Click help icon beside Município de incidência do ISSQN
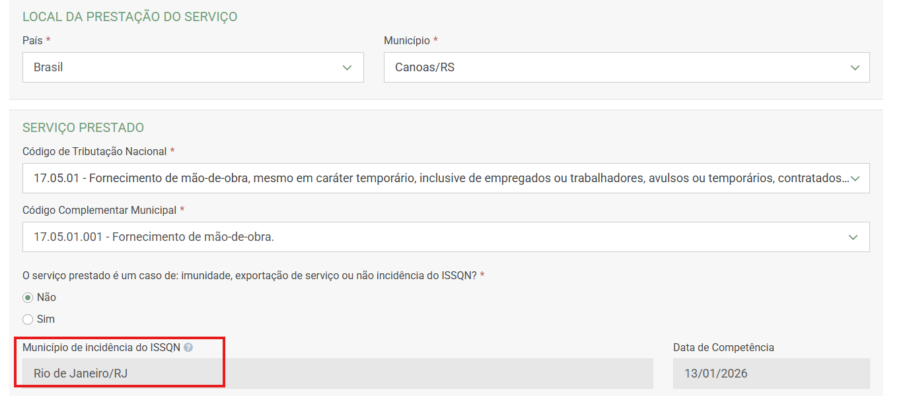The height and width of the screenshot is (396, 907). 188,347
